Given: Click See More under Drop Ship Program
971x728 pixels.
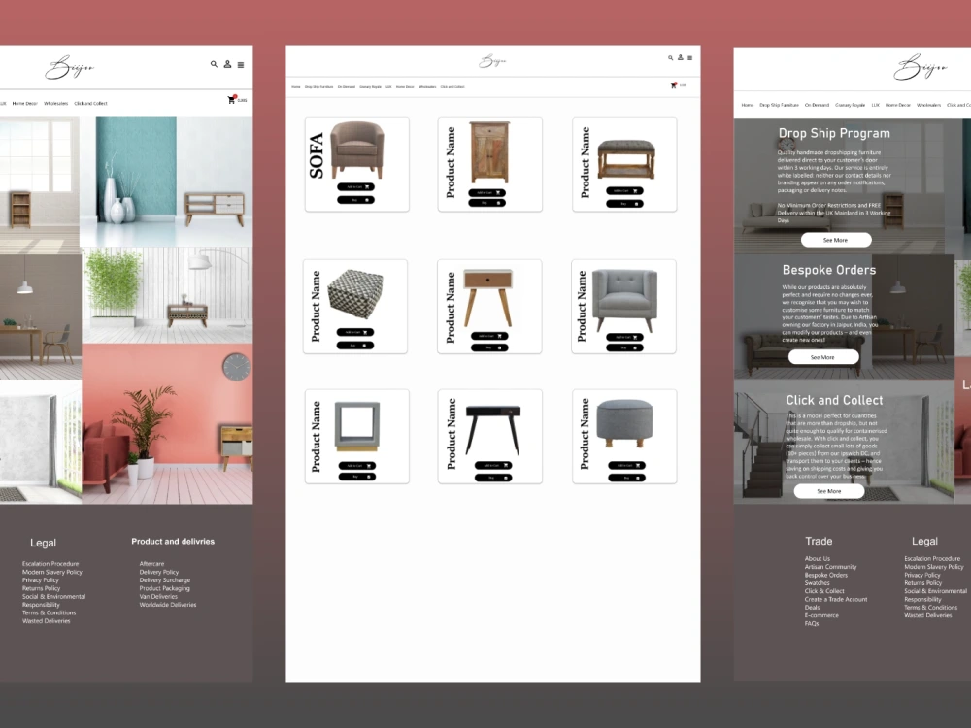Looking at the screenshot, I should pyautogui.click(x=835, y=240).
